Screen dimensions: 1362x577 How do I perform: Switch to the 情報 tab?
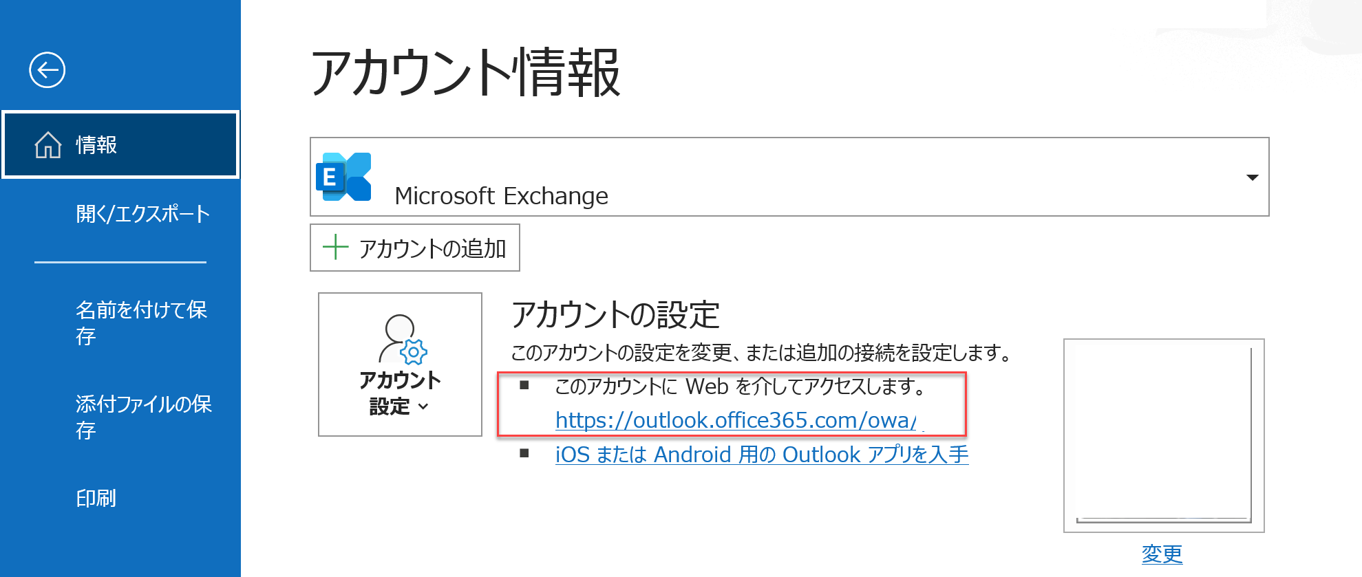(96, 144)
